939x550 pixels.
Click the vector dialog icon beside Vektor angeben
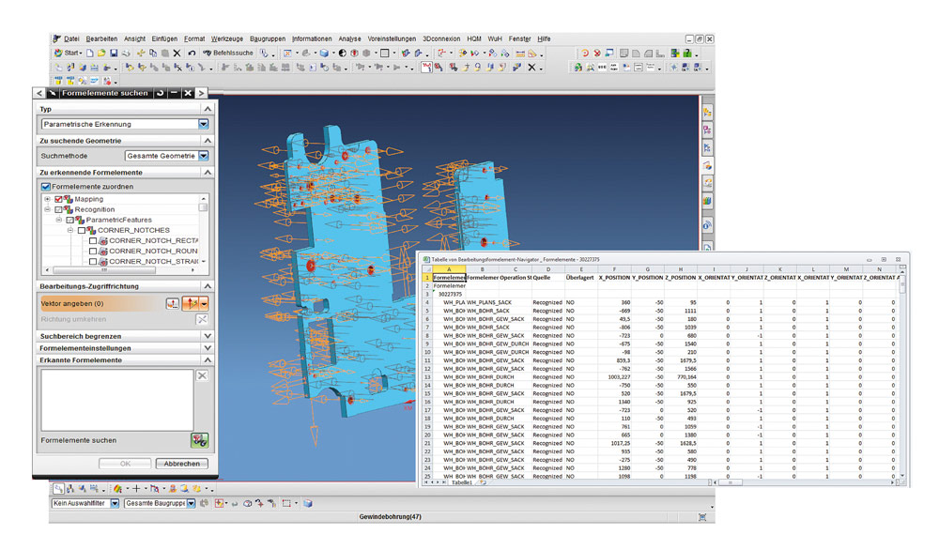173,303
